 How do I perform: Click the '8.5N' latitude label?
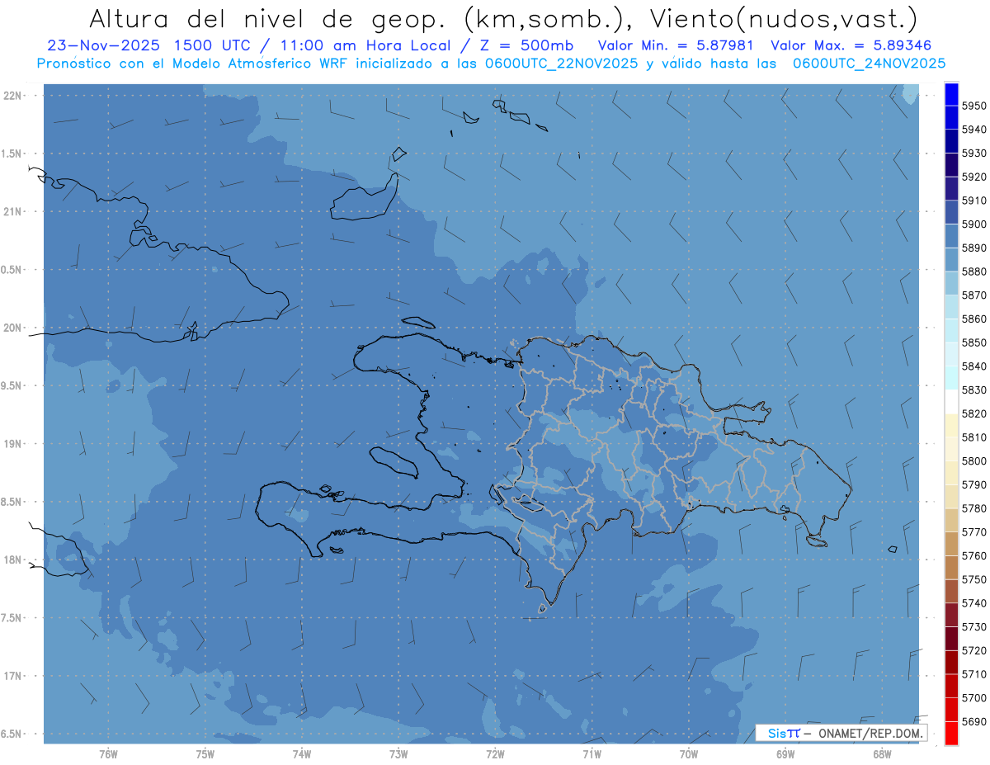pos(12,502)
